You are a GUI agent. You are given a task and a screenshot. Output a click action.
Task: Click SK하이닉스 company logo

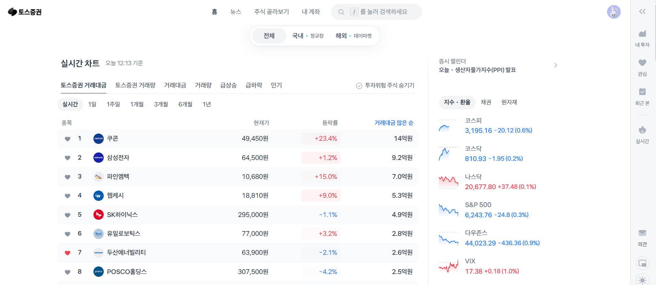click(x=99, y=215)
